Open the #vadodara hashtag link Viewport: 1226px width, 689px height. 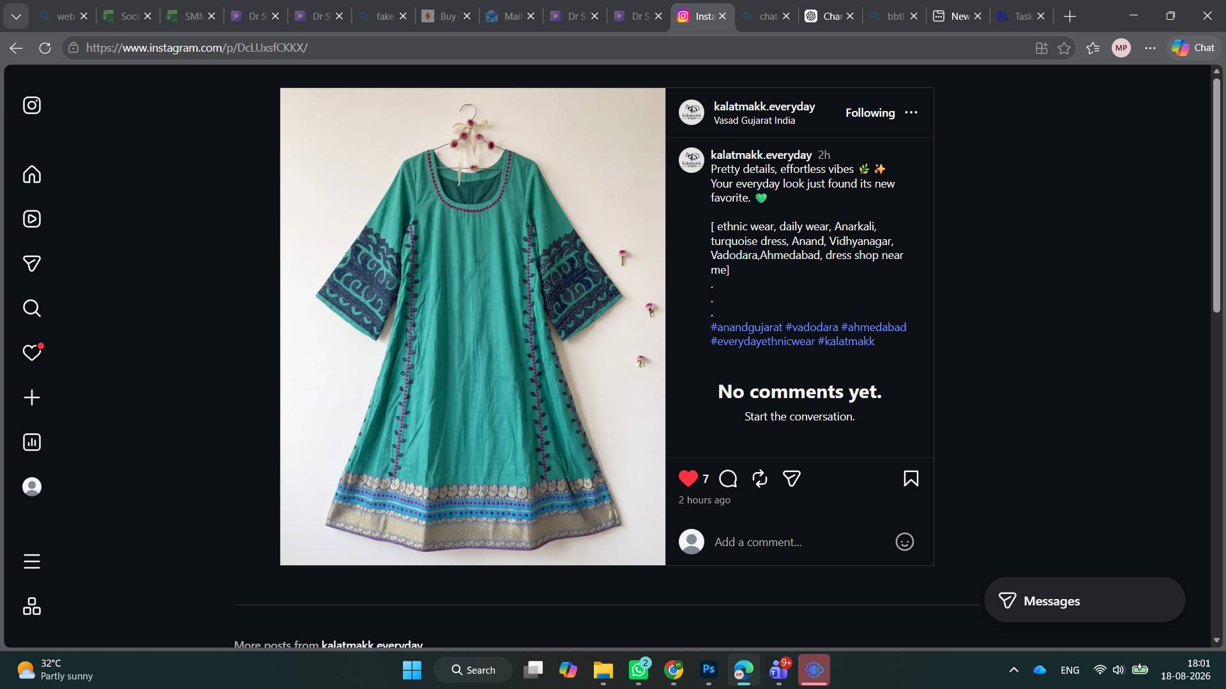point(812,327)
